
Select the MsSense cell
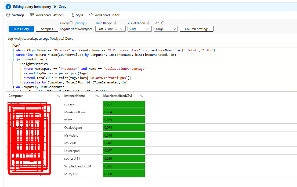pos(70,143)
